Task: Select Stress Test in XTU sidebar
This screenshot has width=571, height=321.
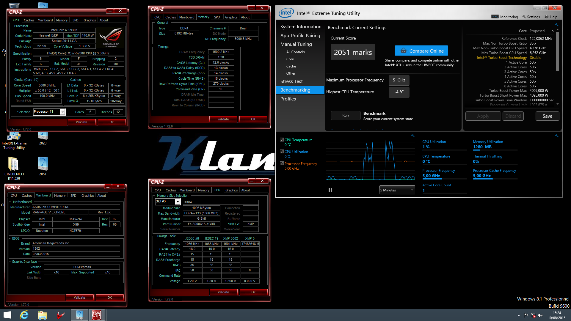Action: tap(291, 81)
